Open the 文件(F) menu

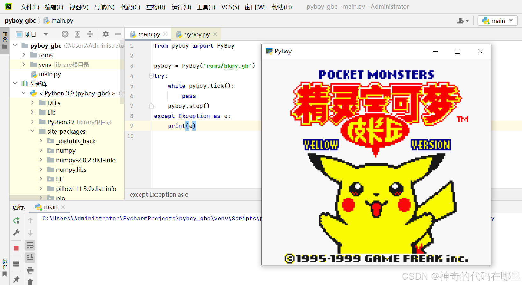tap(30, 7)
